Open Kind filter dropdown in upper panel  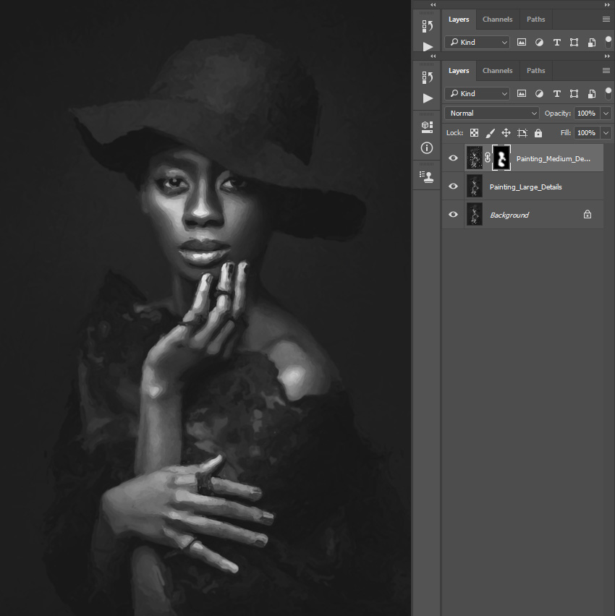(477, 42)
